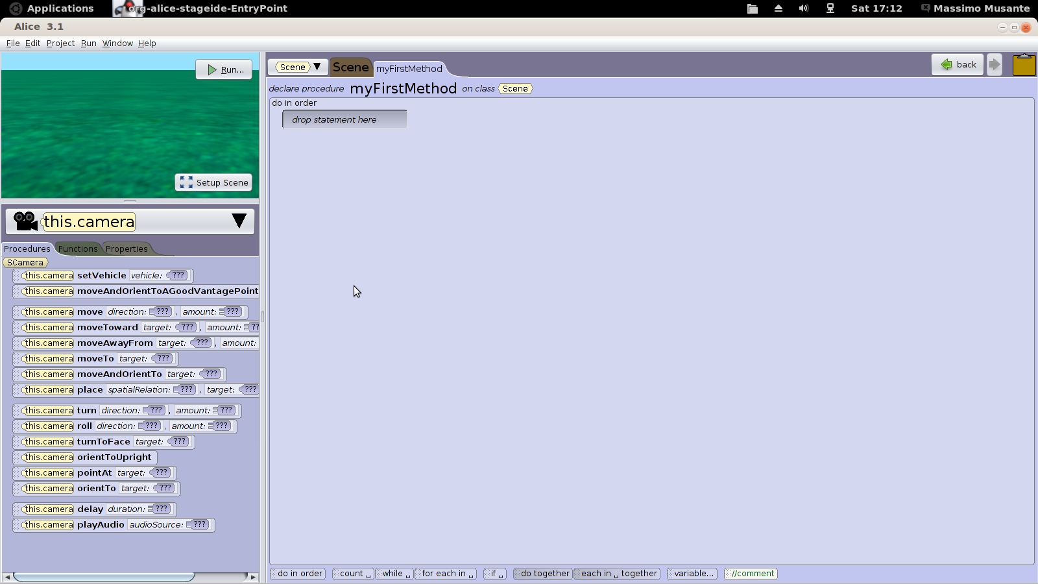Click the myFirstMethod procedure title

tap(403, 88)
